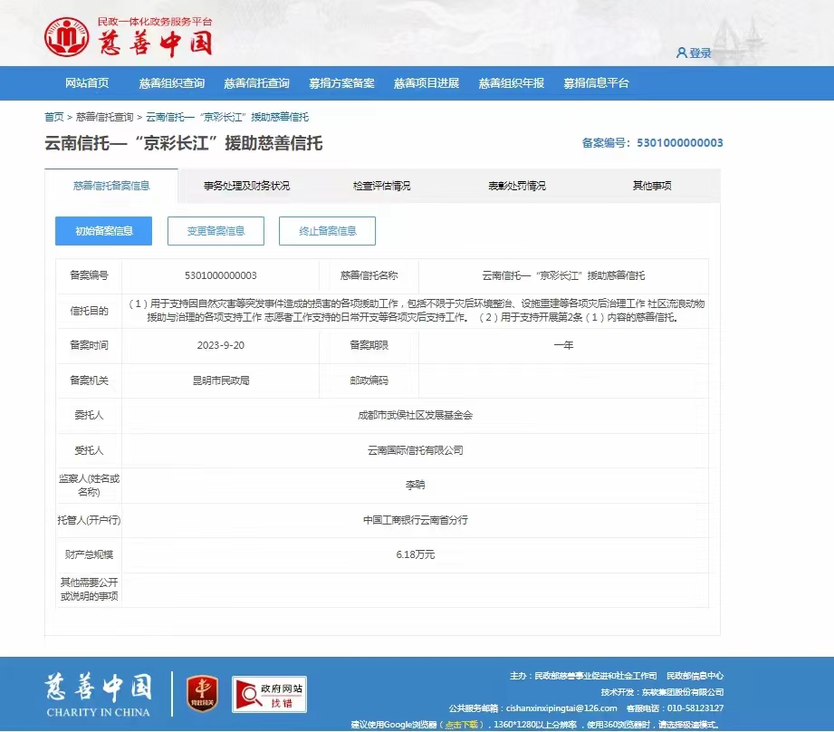Click the 6.18万元 value

tap(416, 554)
